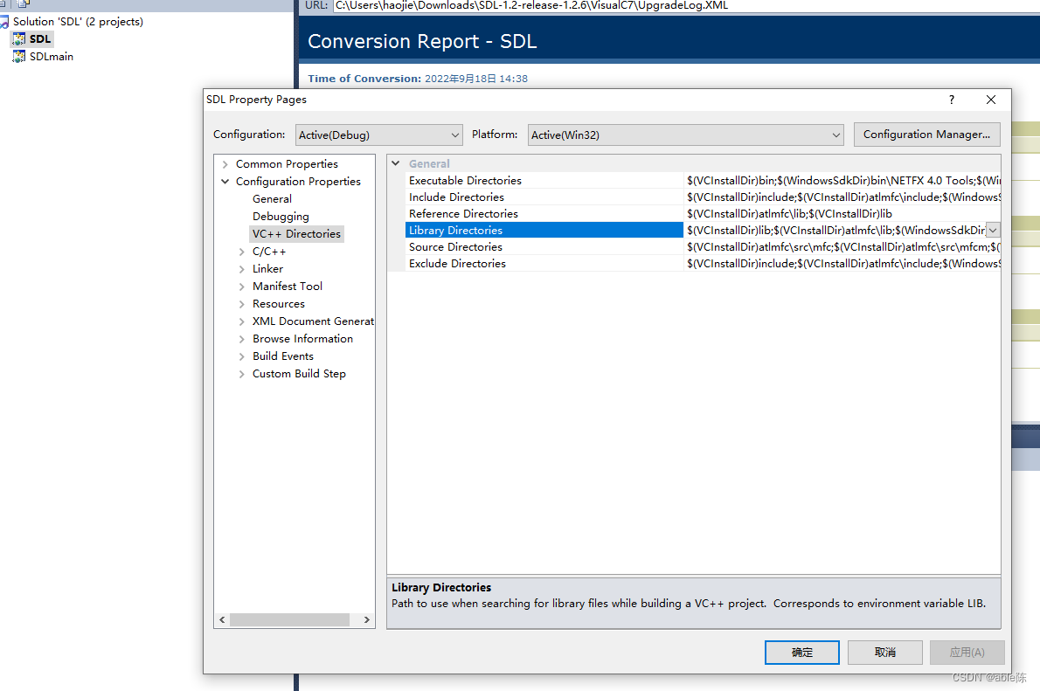This screenshot has height=691, width=1040.
Task: Select Solution 'SDL' (2 projects) node
Action: point(78,22)
